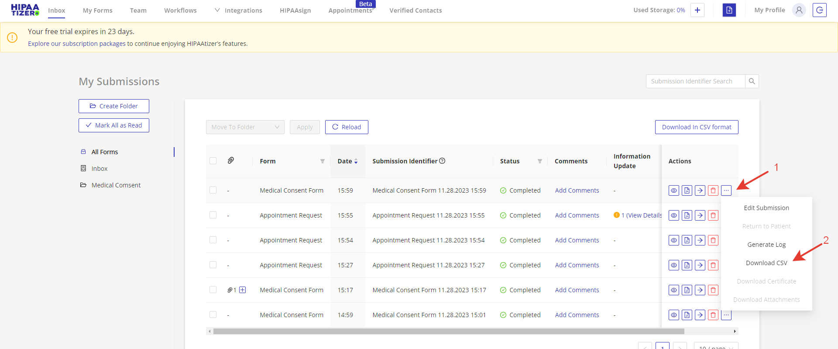Image resolution: width=838 pixels, height=349 pixels.
Task: Delete the 15:17 Medical Consent Form submission
Action: (713, 290)
